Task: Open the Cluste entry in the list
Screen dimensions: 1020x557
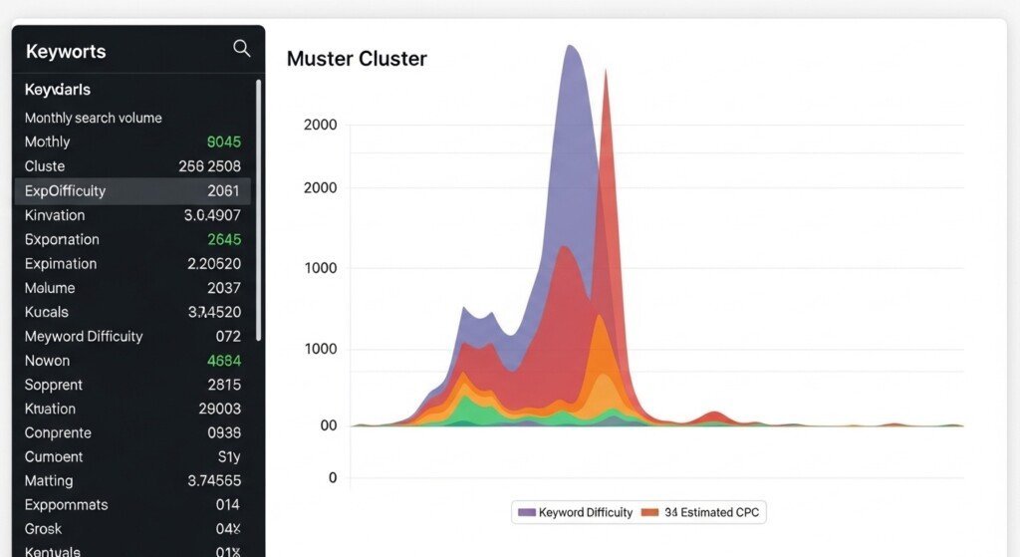Action: click(x=132, y=166)
